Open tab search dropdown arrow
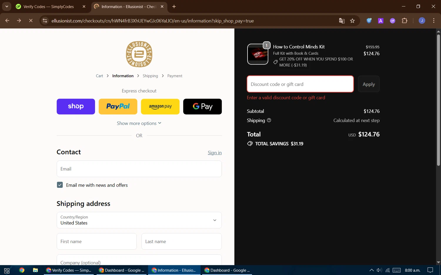 [6, 6]
